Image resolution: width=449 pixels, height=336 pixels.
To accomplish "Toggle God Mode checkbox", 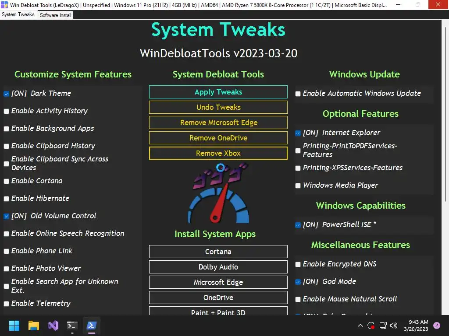I will (298, 282).
